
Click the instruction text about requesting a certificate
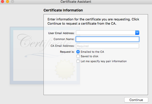pos(93,22)
